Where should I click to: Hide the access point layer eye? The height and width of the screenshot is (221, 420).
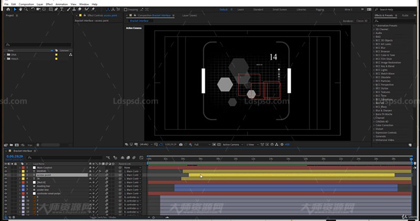6,175
